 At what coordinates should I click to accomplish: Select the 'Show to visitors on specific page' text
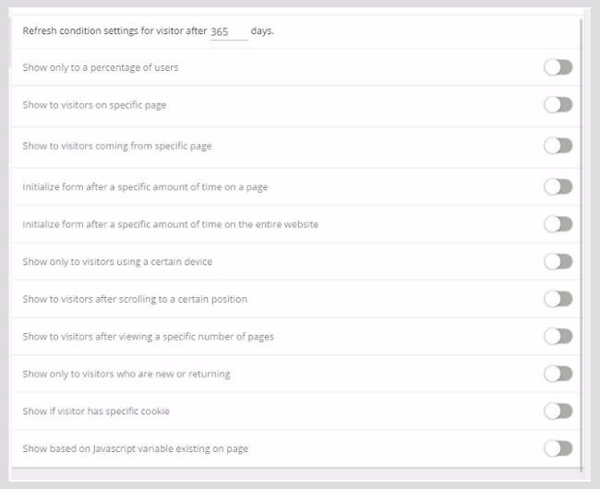[94, 105]
